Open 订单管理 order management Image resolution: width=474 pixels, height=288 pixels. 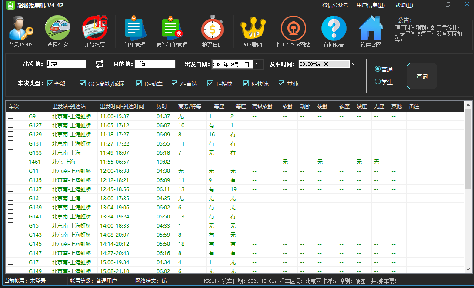pos(134,31)
